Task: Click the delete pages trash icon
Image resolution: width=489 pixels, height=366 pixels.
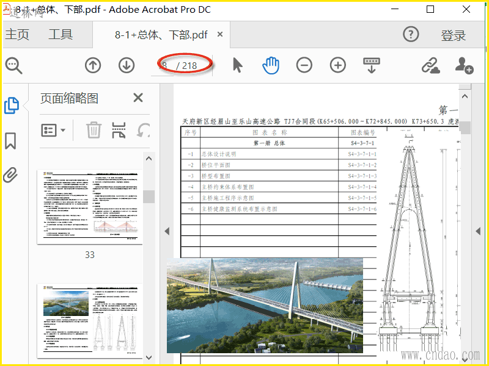Action: pyautogui.click(x=94, y=130)
